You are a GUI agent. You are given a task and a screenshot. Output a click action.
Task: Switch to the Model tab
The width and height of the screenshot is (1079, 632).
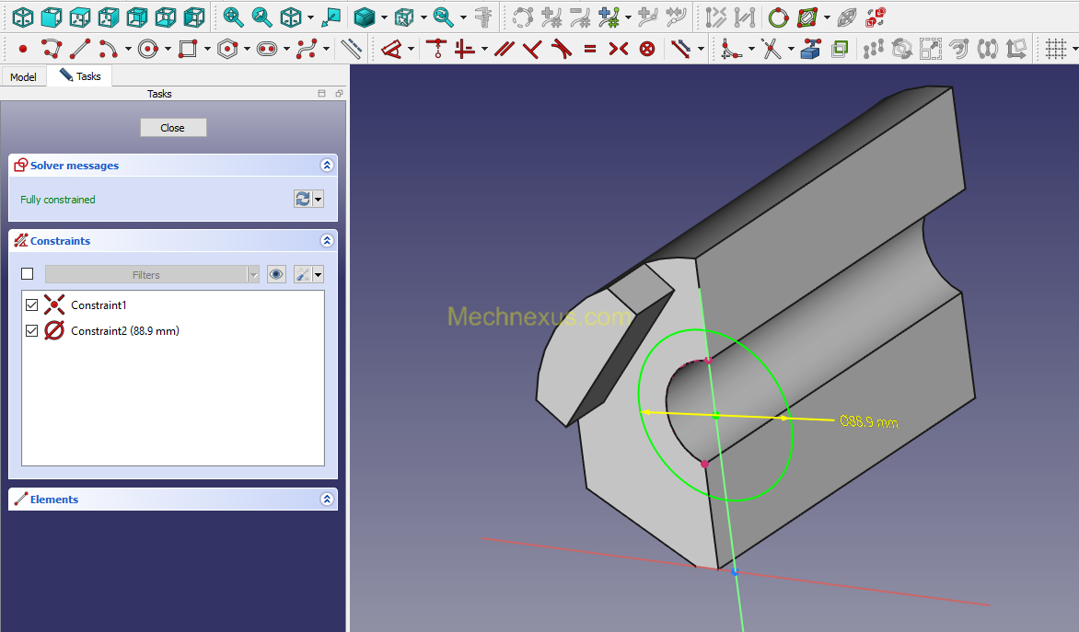[x=23, y=77]
